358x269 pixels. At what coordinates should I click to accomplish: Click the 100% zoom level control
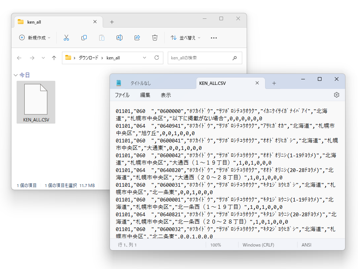215,244
